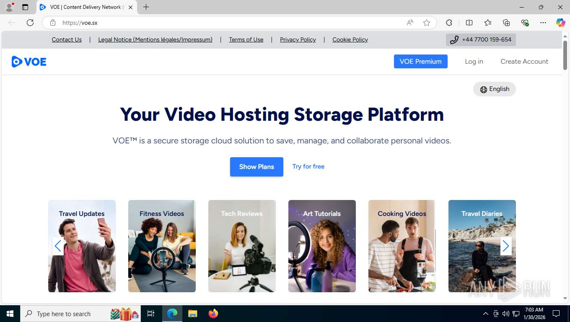Open the Extensions puzzle icon
This screenshot has height=322, width=570.
tap(449, 23)
